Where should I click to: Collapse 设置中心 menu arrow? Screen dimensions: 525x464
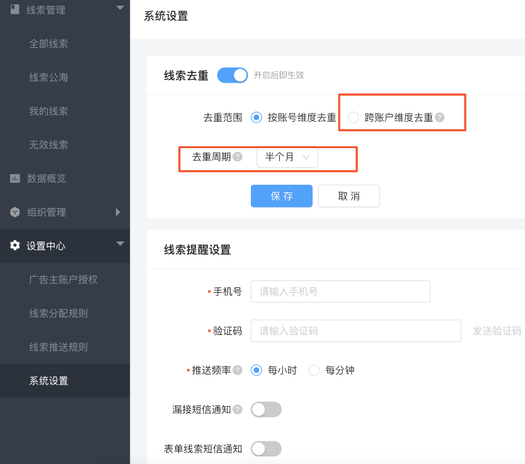120,243
